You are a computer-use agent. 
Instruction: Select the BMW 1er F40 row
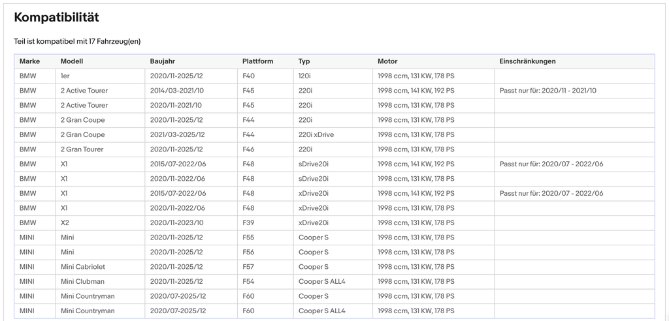point(334,76)
